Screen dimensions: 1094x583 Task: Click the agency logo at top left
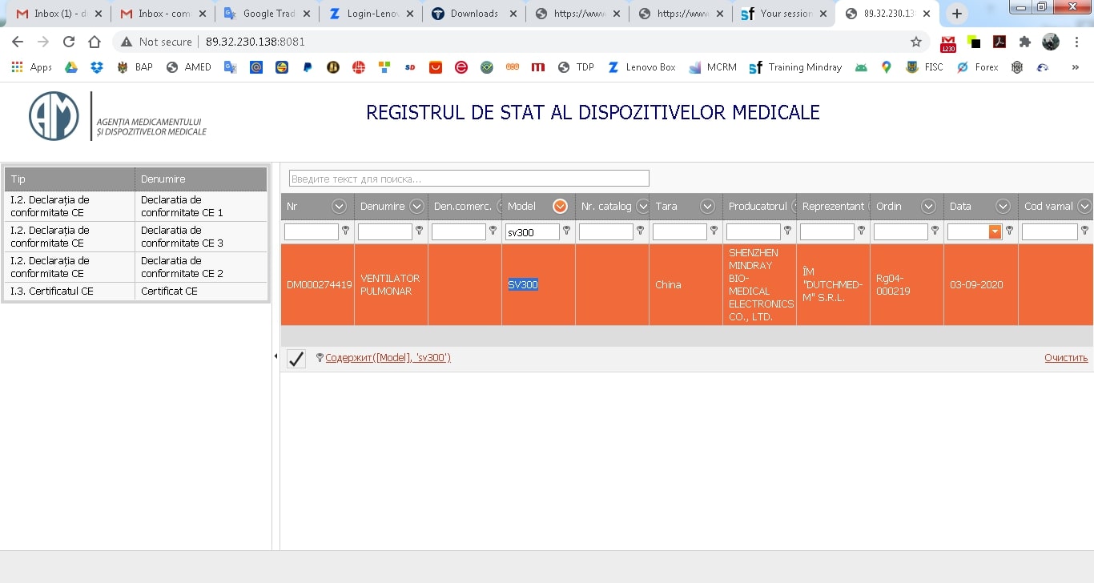click(x=54, y=116)
